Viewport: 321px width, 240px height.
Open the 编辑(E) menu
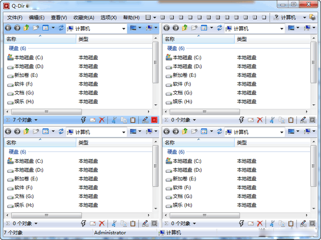(36, 18)
